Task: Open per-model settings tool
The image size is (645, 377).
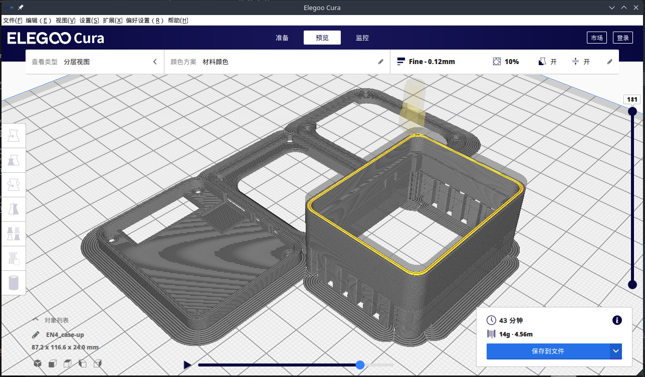Action: pyautogui.click(x=14, y=234)
